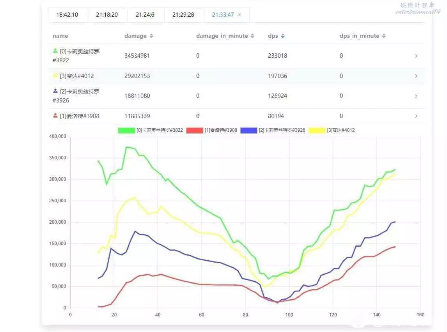
Task: Toggle red legend series 夏洛特#3908
Action: coord(195,131)
